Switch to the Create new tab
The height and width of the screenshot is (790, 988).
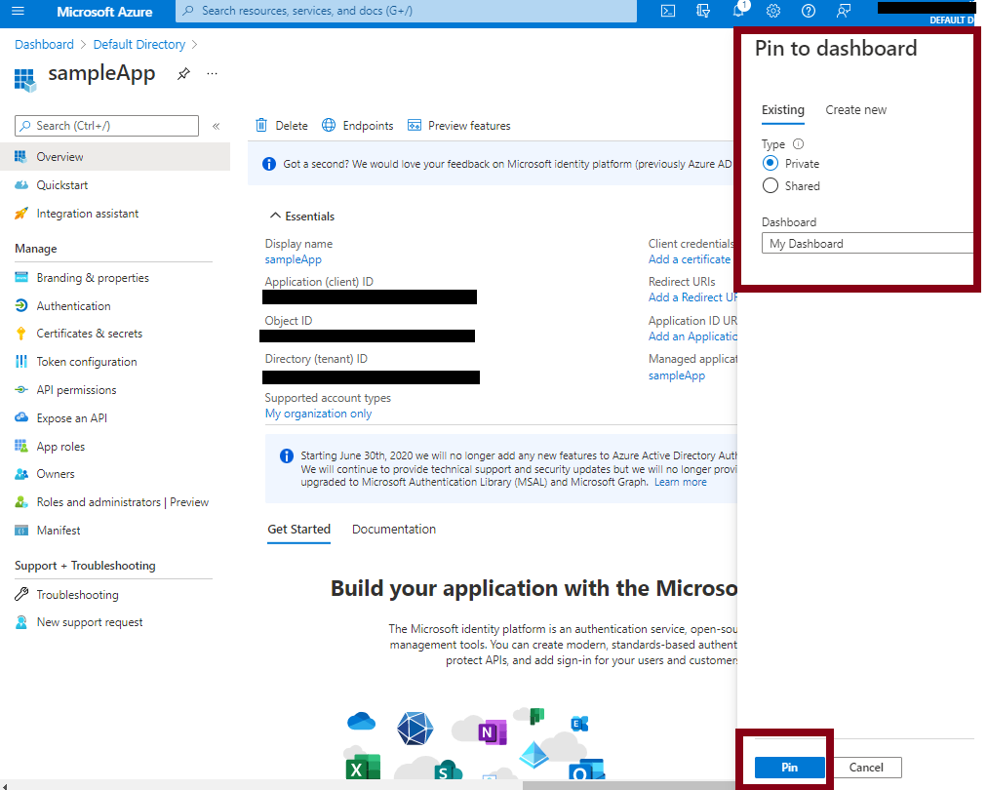pyautogui.click(x=855, y=109)
